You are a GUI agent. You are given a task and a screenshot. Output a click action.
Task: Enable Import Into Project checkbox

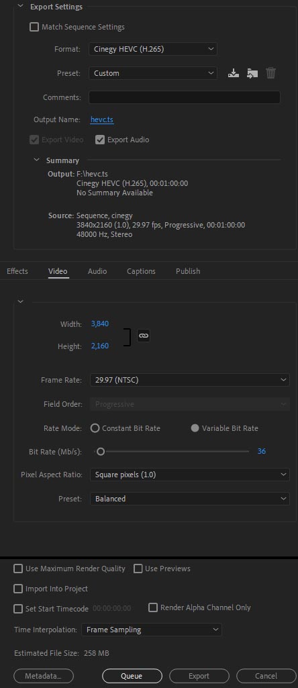(18, 589)
